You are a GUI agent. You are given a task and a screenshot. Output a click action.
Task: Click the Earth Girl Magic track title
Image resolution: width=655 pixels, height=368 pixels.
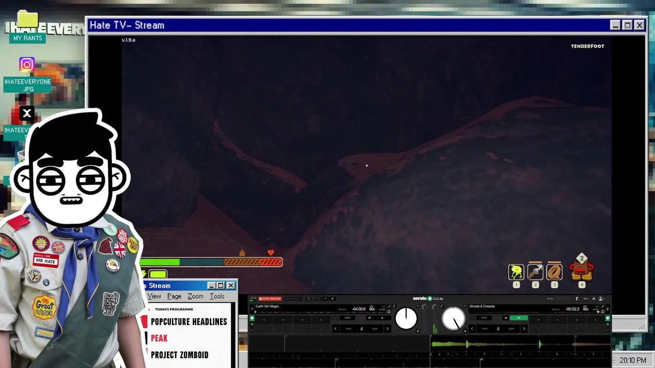[x=268, y=306]
